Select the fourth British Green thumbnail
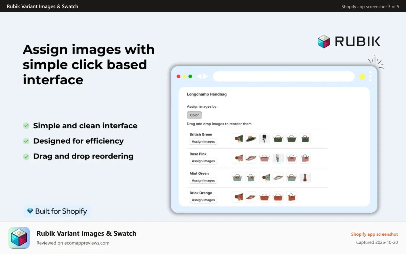The width and height of the screenshot is (406, 254). click(x=278, y=139)
